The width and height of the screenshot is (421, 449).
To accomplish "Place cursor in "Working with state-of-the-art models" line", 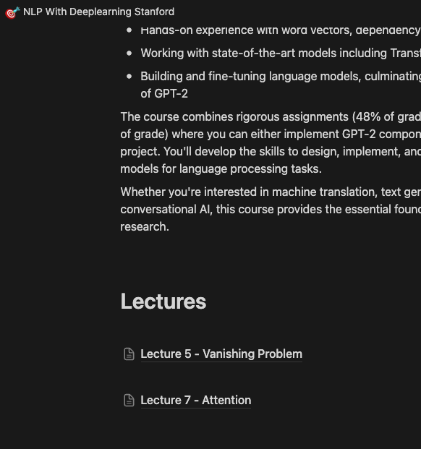I will pyautogui.click(x=281, y=54).
